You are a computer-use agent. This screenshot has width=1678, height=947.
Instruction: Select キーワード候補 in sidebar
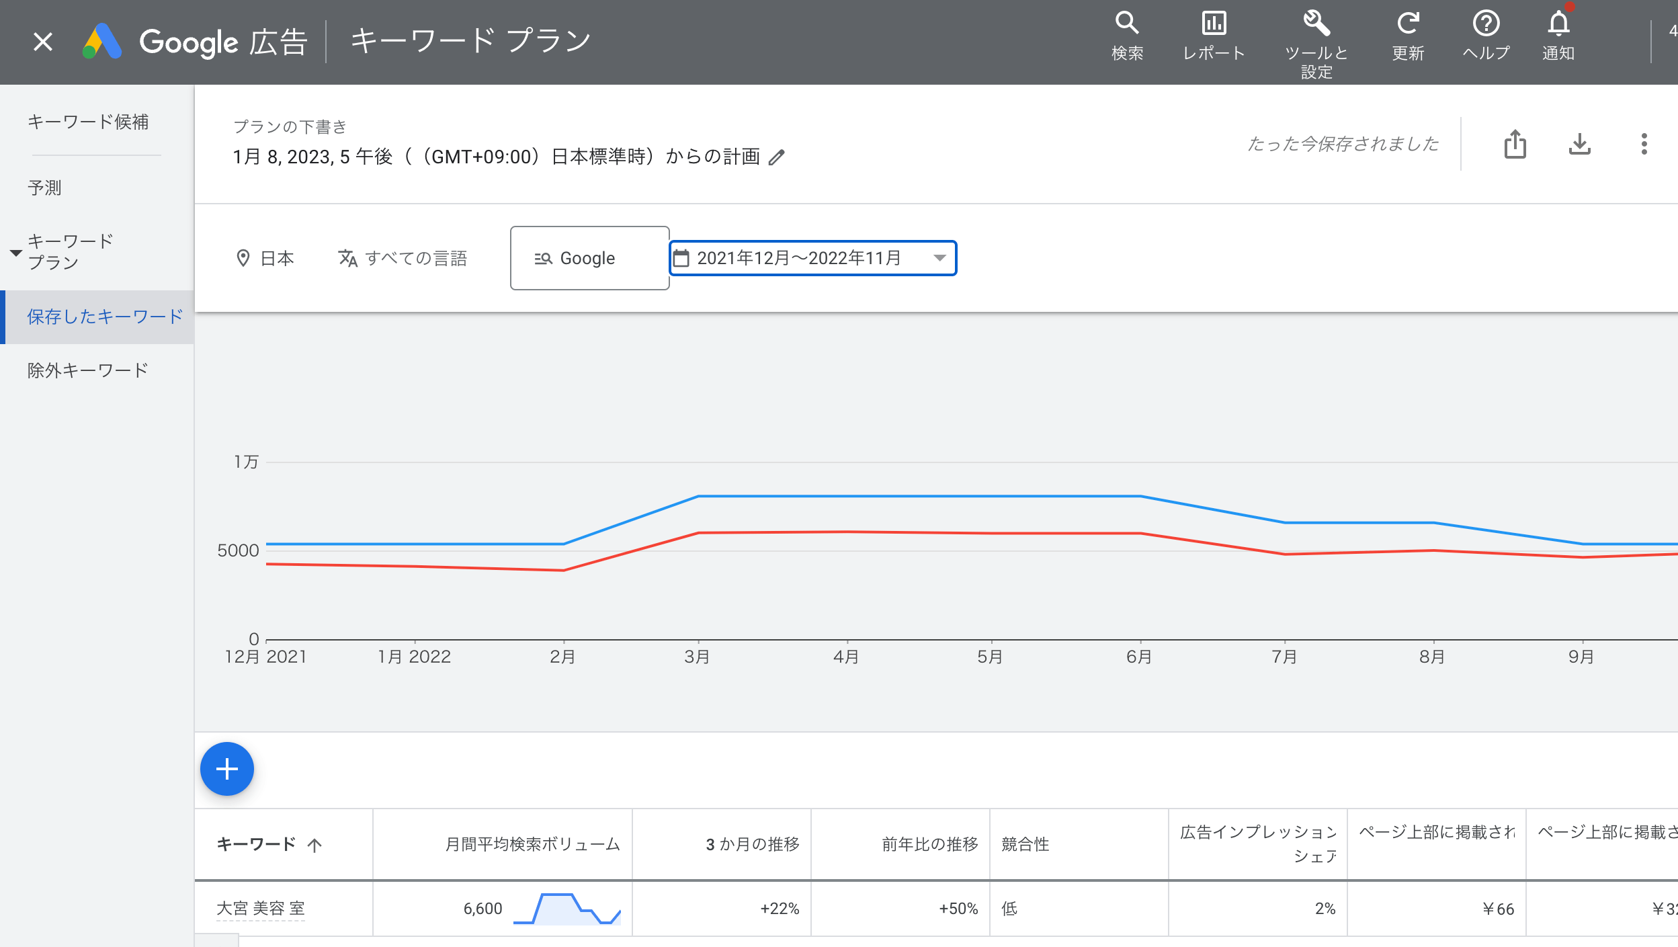(88, 122)
